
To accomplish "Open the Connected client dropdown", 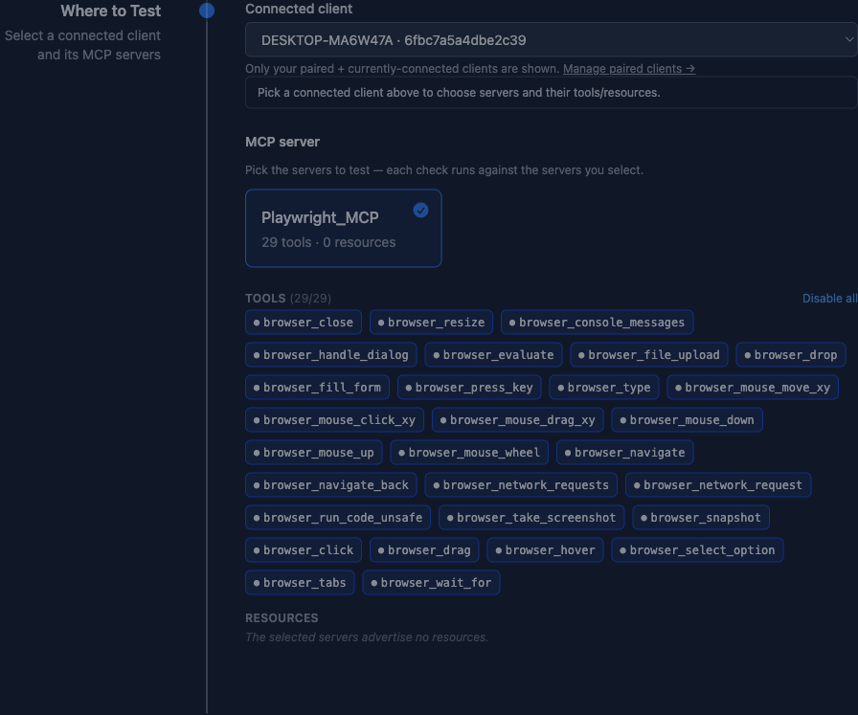I will [551, 40].
